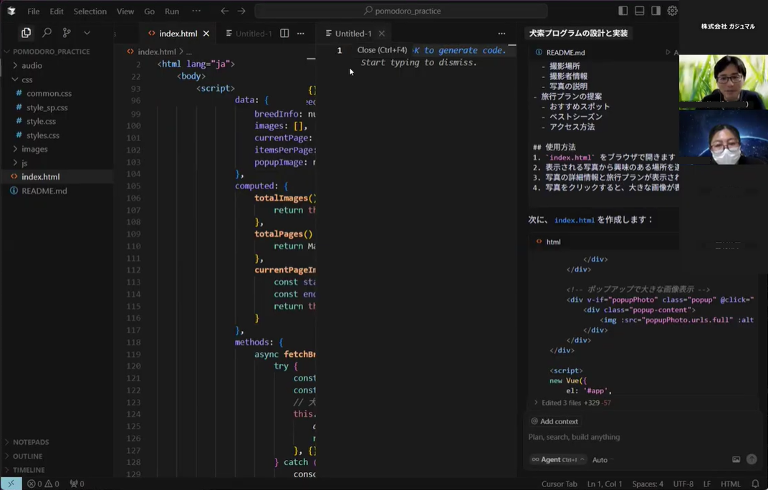The height and width of the screenshot is (490, 768).
Task: Click the index.html link in chat
Action: (x=574, y=220)
